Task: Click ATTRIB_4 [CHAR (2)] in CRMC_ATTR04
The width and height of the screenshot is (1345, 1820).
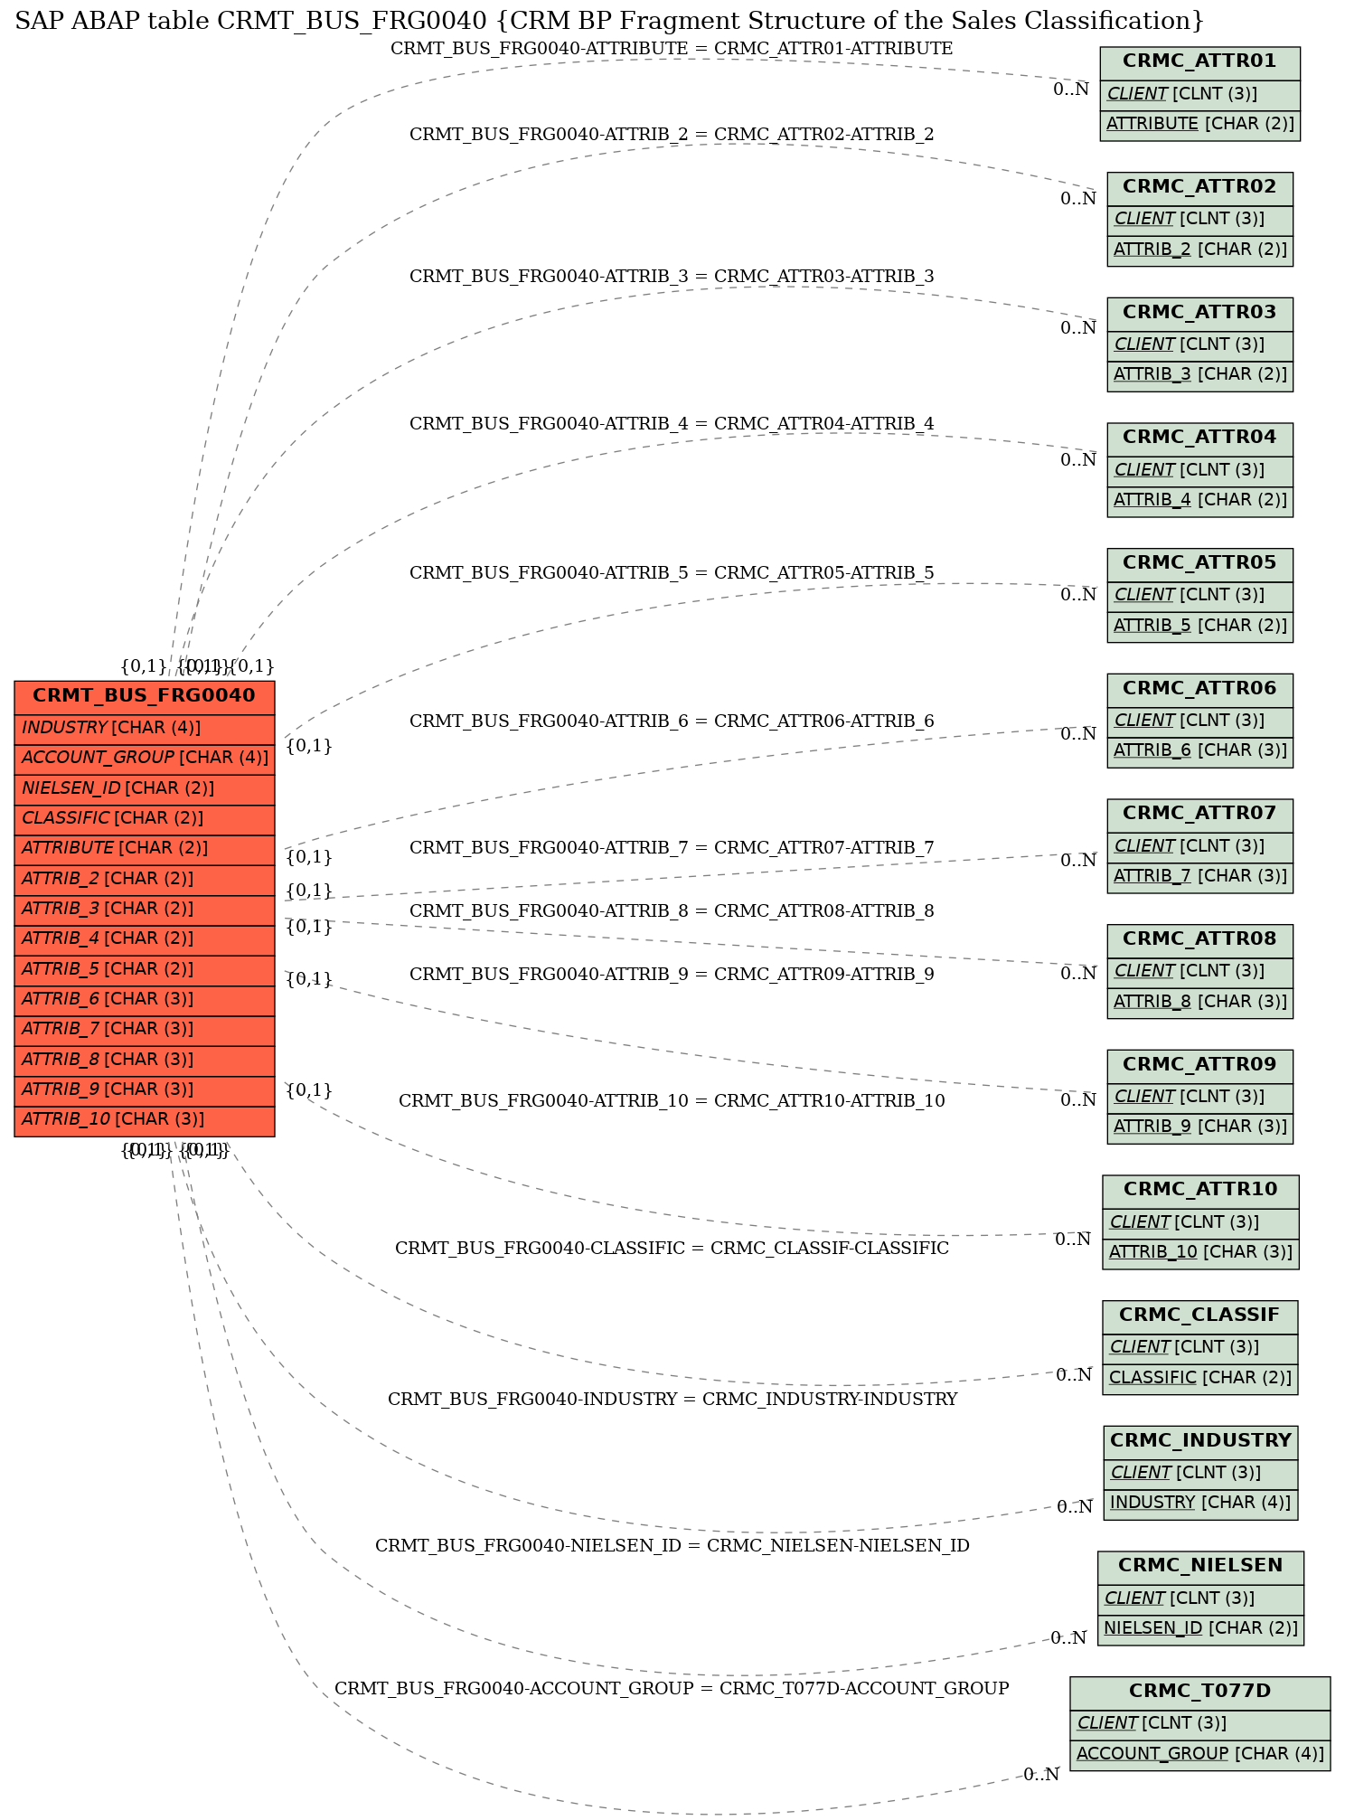Action: coord(1199,501)
